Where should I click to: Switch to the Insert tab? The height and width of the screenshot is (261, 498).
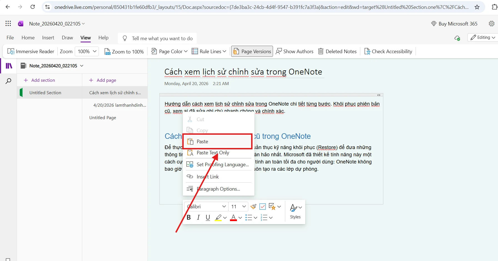coord(48,38)
